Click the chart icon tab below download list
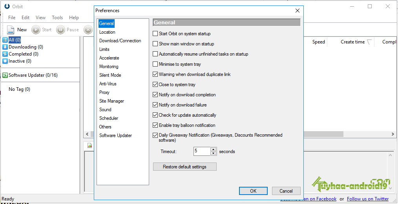 [x=89, y=146]
